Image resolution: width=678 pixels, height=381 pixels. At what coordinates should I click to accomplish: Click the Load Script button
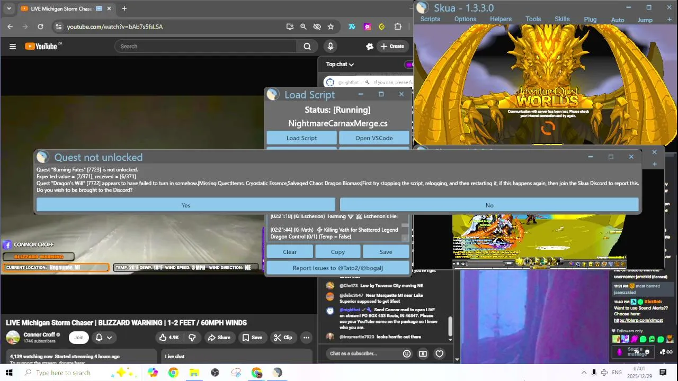click(301, 138)
